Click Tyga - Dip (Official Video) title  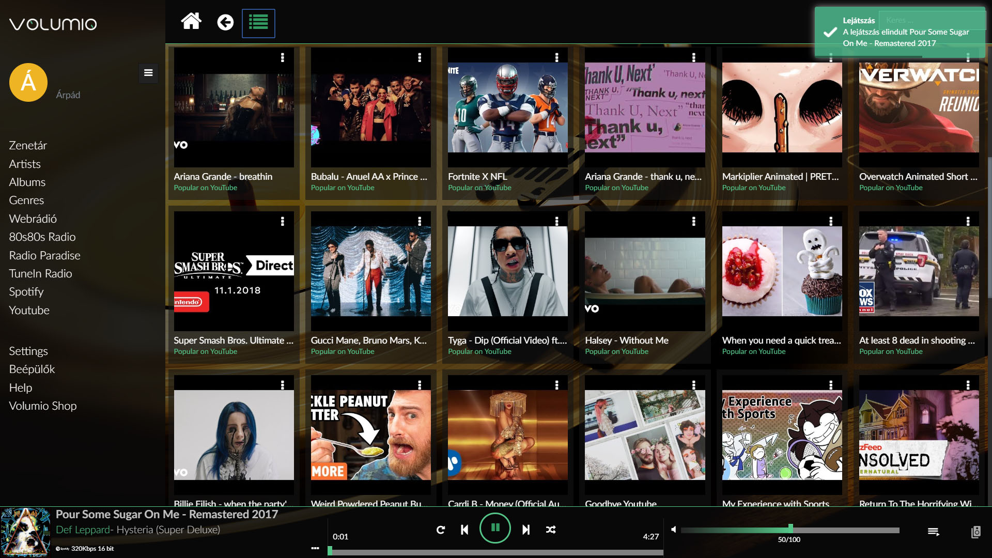tap(507, 340)
